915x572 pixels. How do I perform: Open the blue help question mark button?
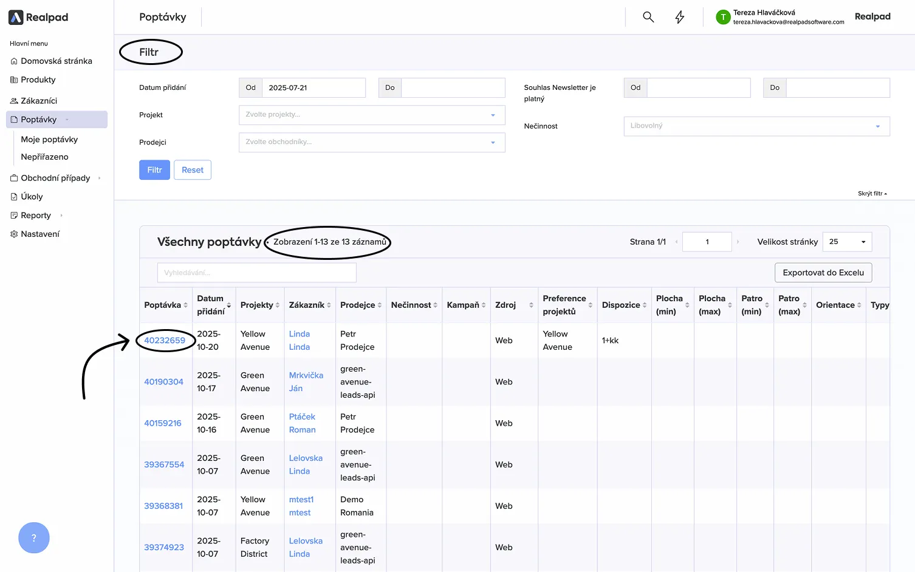pos(34,537)
